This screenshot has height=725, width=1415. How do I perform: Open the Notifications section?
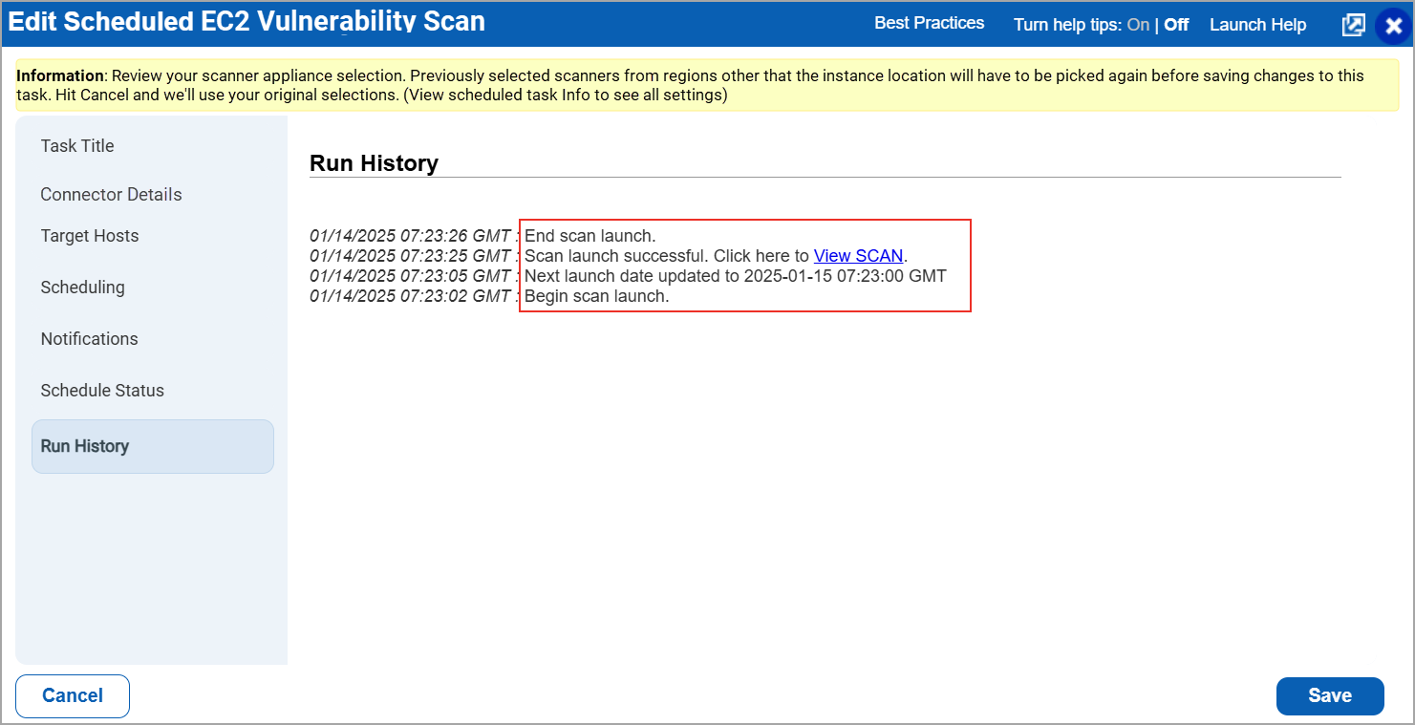click(89, 338)
